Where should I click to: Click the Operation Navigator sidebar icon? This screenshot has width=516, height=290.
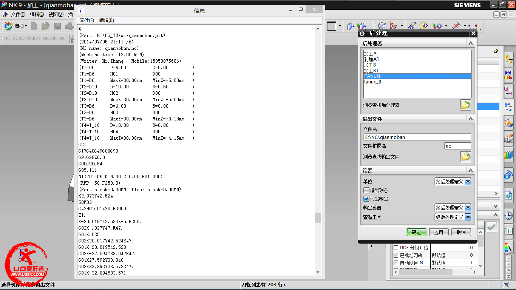pyautogui.click(x=508, y=106)
